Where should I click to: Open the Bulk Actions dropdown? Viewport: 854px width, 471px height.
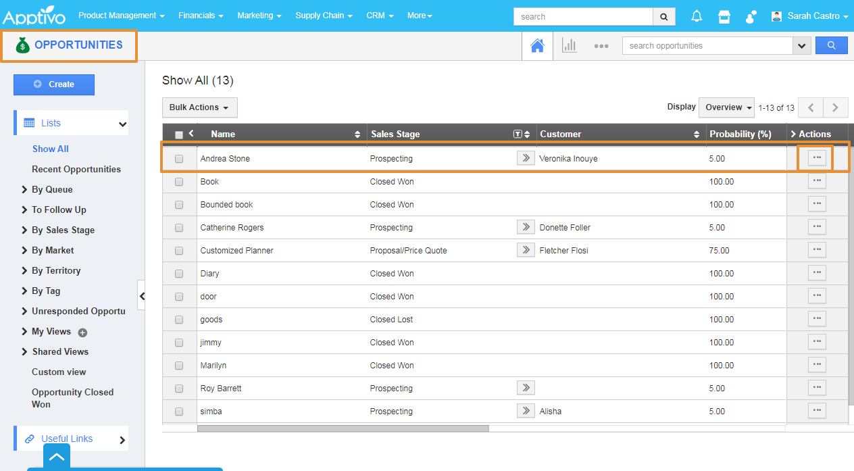(199, 107)
